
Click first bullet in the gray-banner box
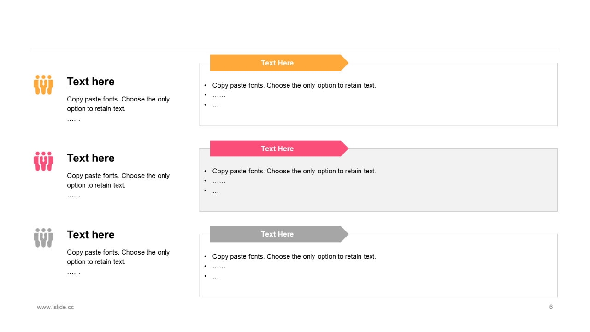[x=294, y=257]
